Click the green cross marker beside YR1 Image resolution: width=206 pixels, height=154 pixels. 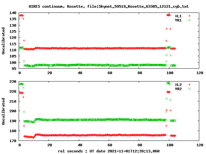pos(189,20)
